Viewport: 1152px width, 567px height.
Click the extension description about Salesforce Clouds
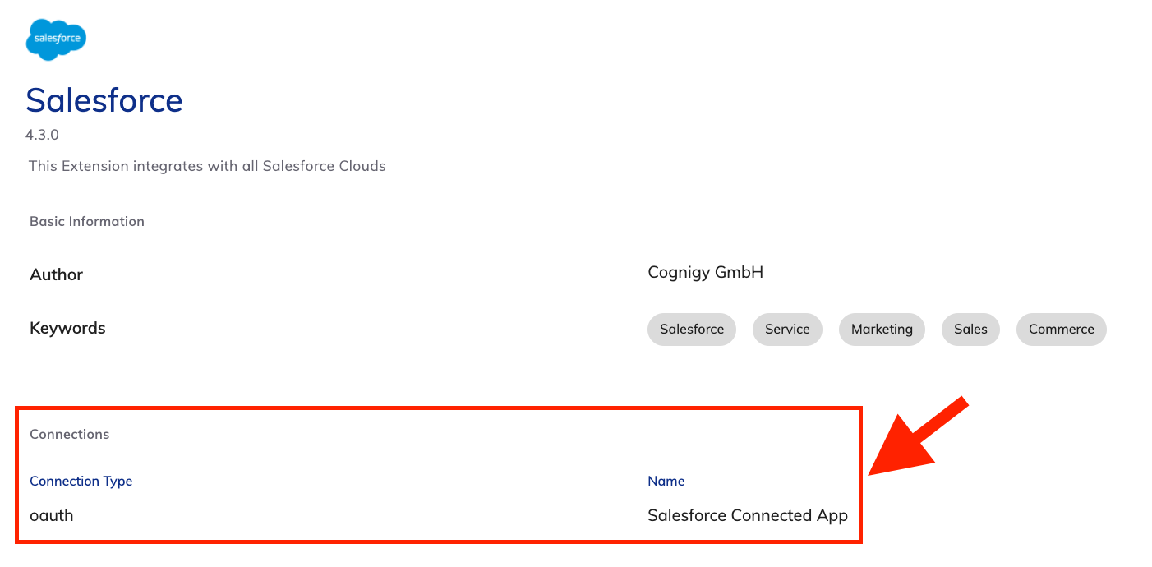(x=207, y=166)
